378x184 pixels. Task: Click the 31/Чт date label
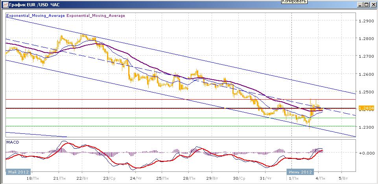(x=266, y=179)
